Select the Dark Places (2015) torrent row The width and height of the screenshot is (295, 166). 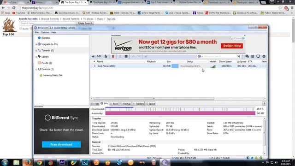[x=178, y=66]
